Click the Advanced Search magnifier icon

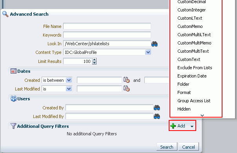pyautogui.click(x=5, y=14)
